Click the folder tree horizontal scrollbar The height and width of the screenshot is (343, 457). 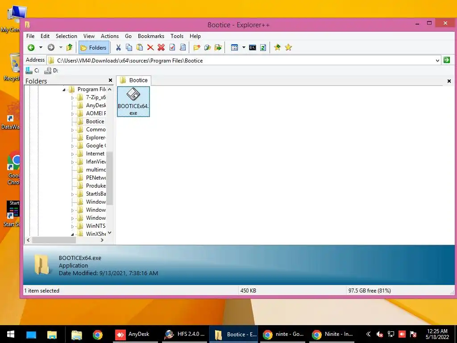pyautogui.click(x=54, y=240)
